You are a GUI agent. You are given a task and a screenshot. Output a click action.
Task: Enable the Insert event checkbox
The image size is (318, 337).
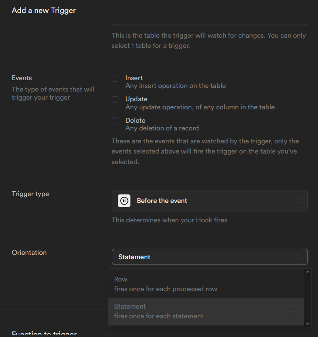click(115, 78)
